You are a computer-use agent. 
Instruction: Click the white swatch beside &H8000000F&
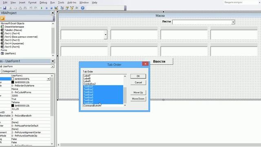pos(13,79)
